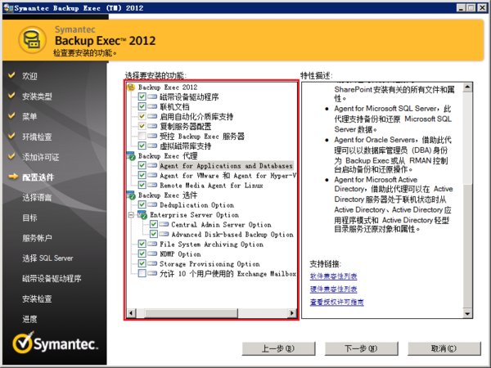Cancel the installation with 取消(C) button
Image resolution: width=491 pixels, height=368 pixels.
[444, 348]
